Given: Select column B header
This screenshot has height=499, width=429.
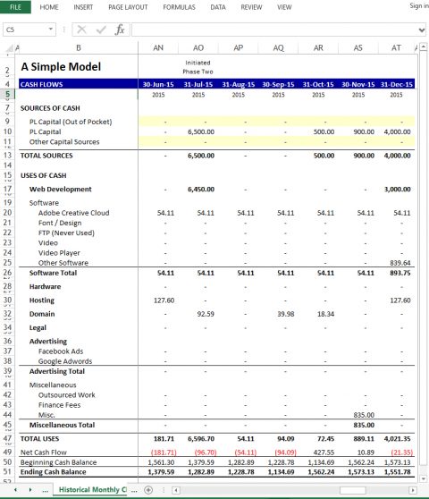Looking at the screenshot, I should pyautogui.click(x=79, y=47).
